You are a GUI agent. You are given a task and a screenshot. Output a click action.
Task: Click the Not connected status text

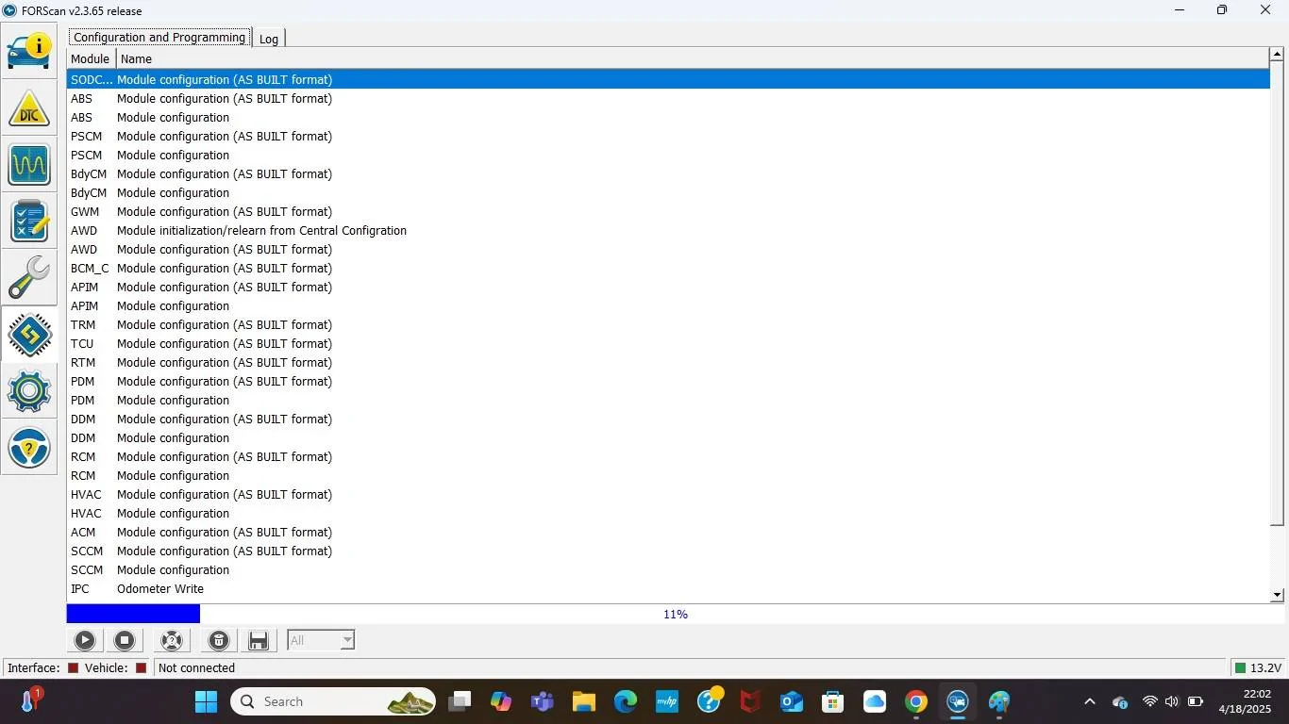click(197, 668)
